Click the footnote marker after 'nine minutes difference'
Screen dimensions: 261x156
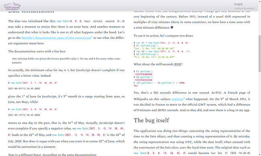[172, 27]
